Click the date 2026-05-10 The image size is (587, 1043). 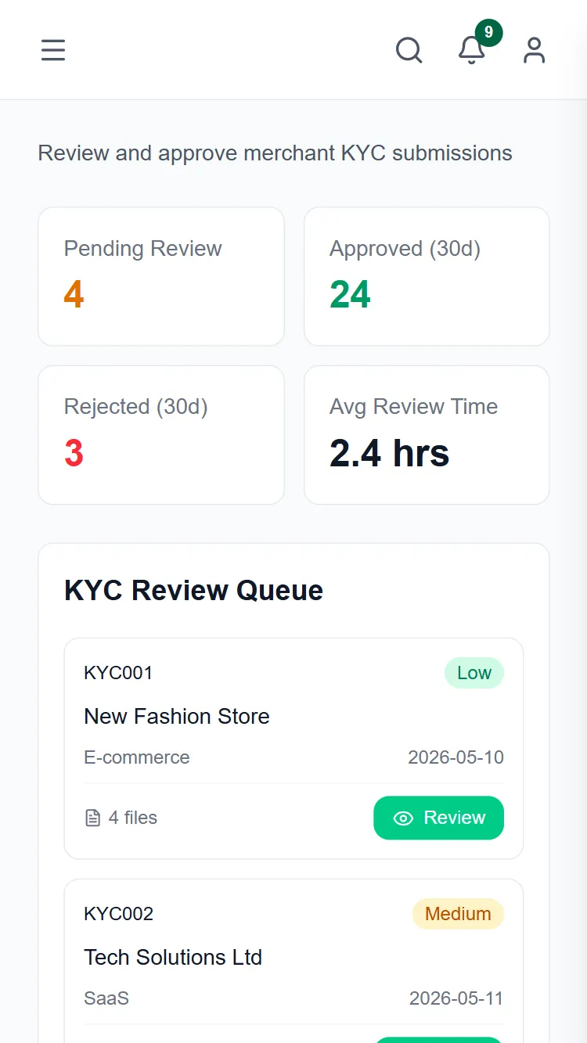coord(456,757)
